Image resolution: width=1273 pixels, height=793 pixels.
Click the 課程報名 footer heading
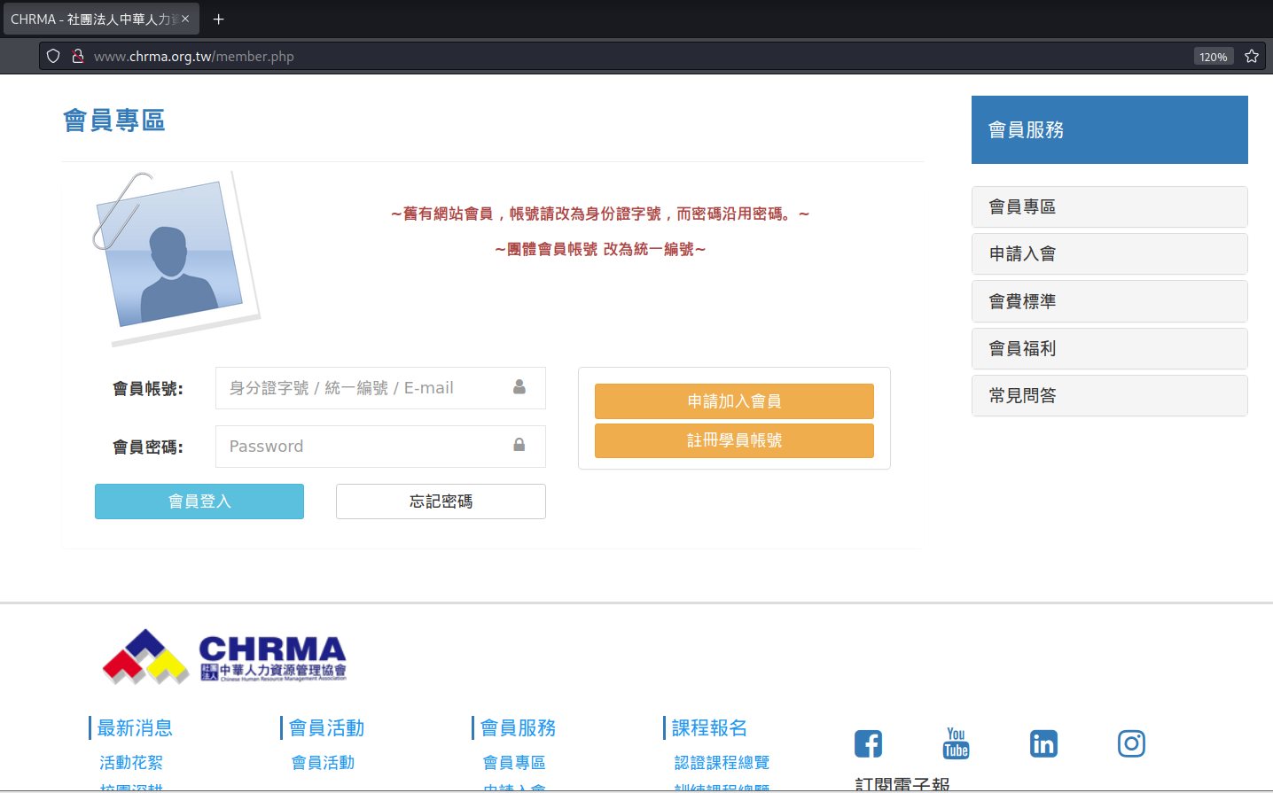pyautogui.click(x=709, y=727)
